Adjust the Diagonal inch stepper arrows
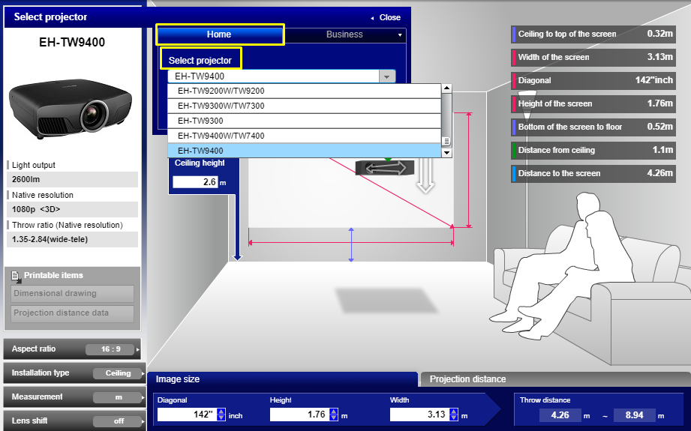 coord(221,415)
